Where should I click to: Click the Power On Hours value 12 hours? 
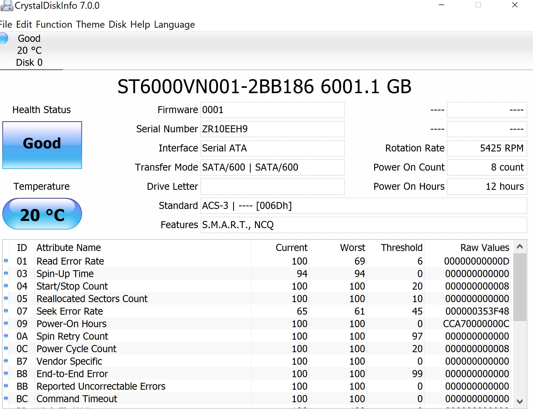487,187
